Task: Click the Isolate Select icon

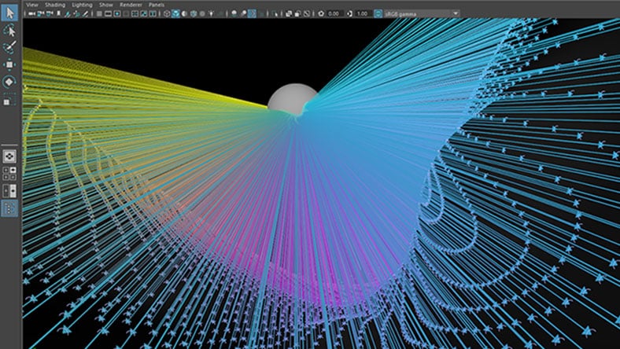Action: pos(275,14)
